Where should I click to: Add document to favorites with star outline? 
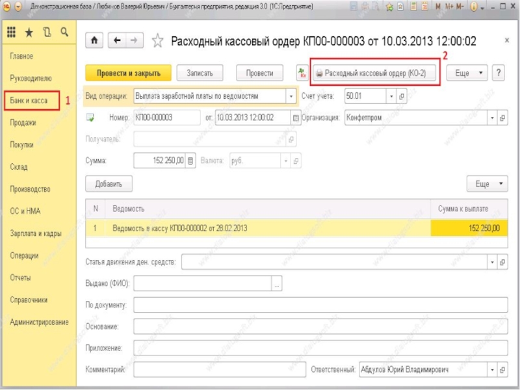[157, 42]
